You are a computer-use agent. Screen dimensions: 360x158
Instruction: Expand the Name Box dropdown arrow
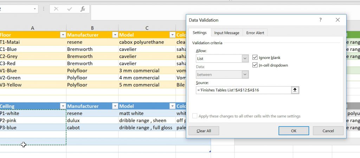coord(35,9)
